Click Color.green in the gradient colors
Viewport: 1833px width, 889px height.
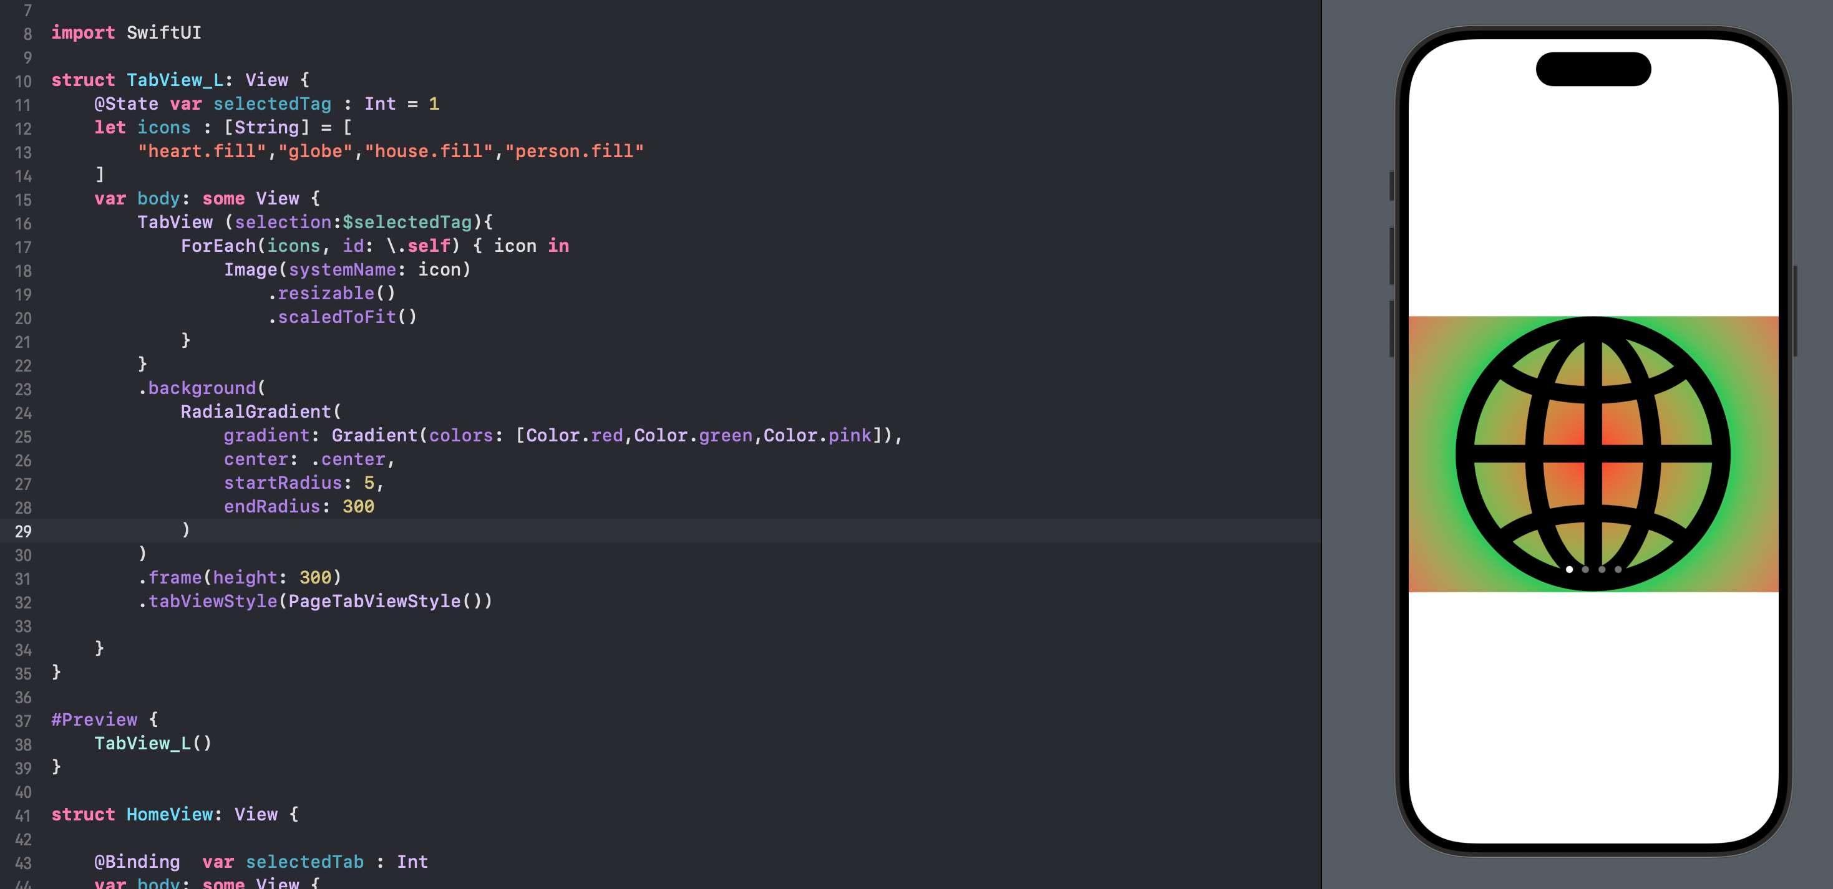pyautogui.click(x=693, y=435)
